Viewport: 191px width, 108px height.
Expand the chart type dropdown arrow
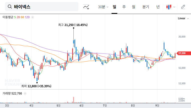point(174,7)
